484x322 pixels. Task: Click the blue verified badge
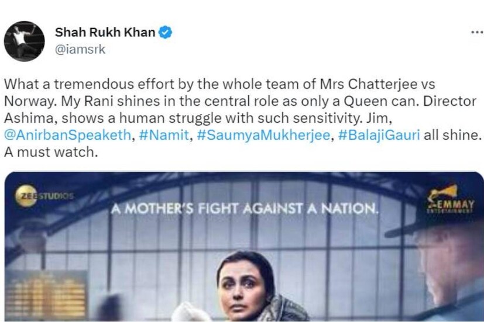(166, 33)
